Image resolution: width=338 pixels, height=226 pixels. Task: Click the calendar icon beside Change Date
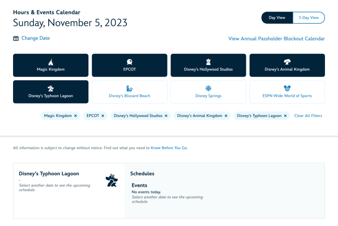click(x=16, y=39)
